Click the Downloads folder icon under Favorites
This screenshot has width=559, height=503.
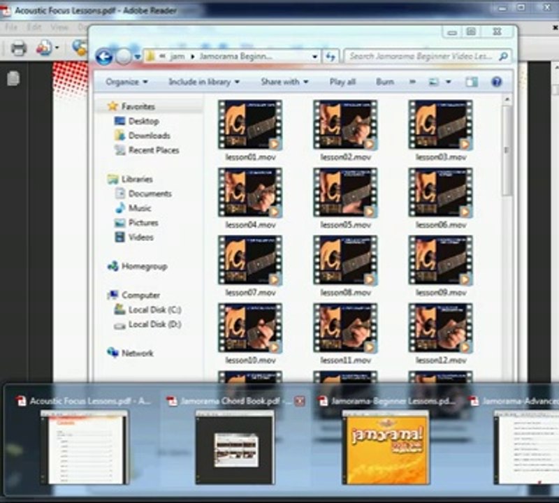pos(119,136)
